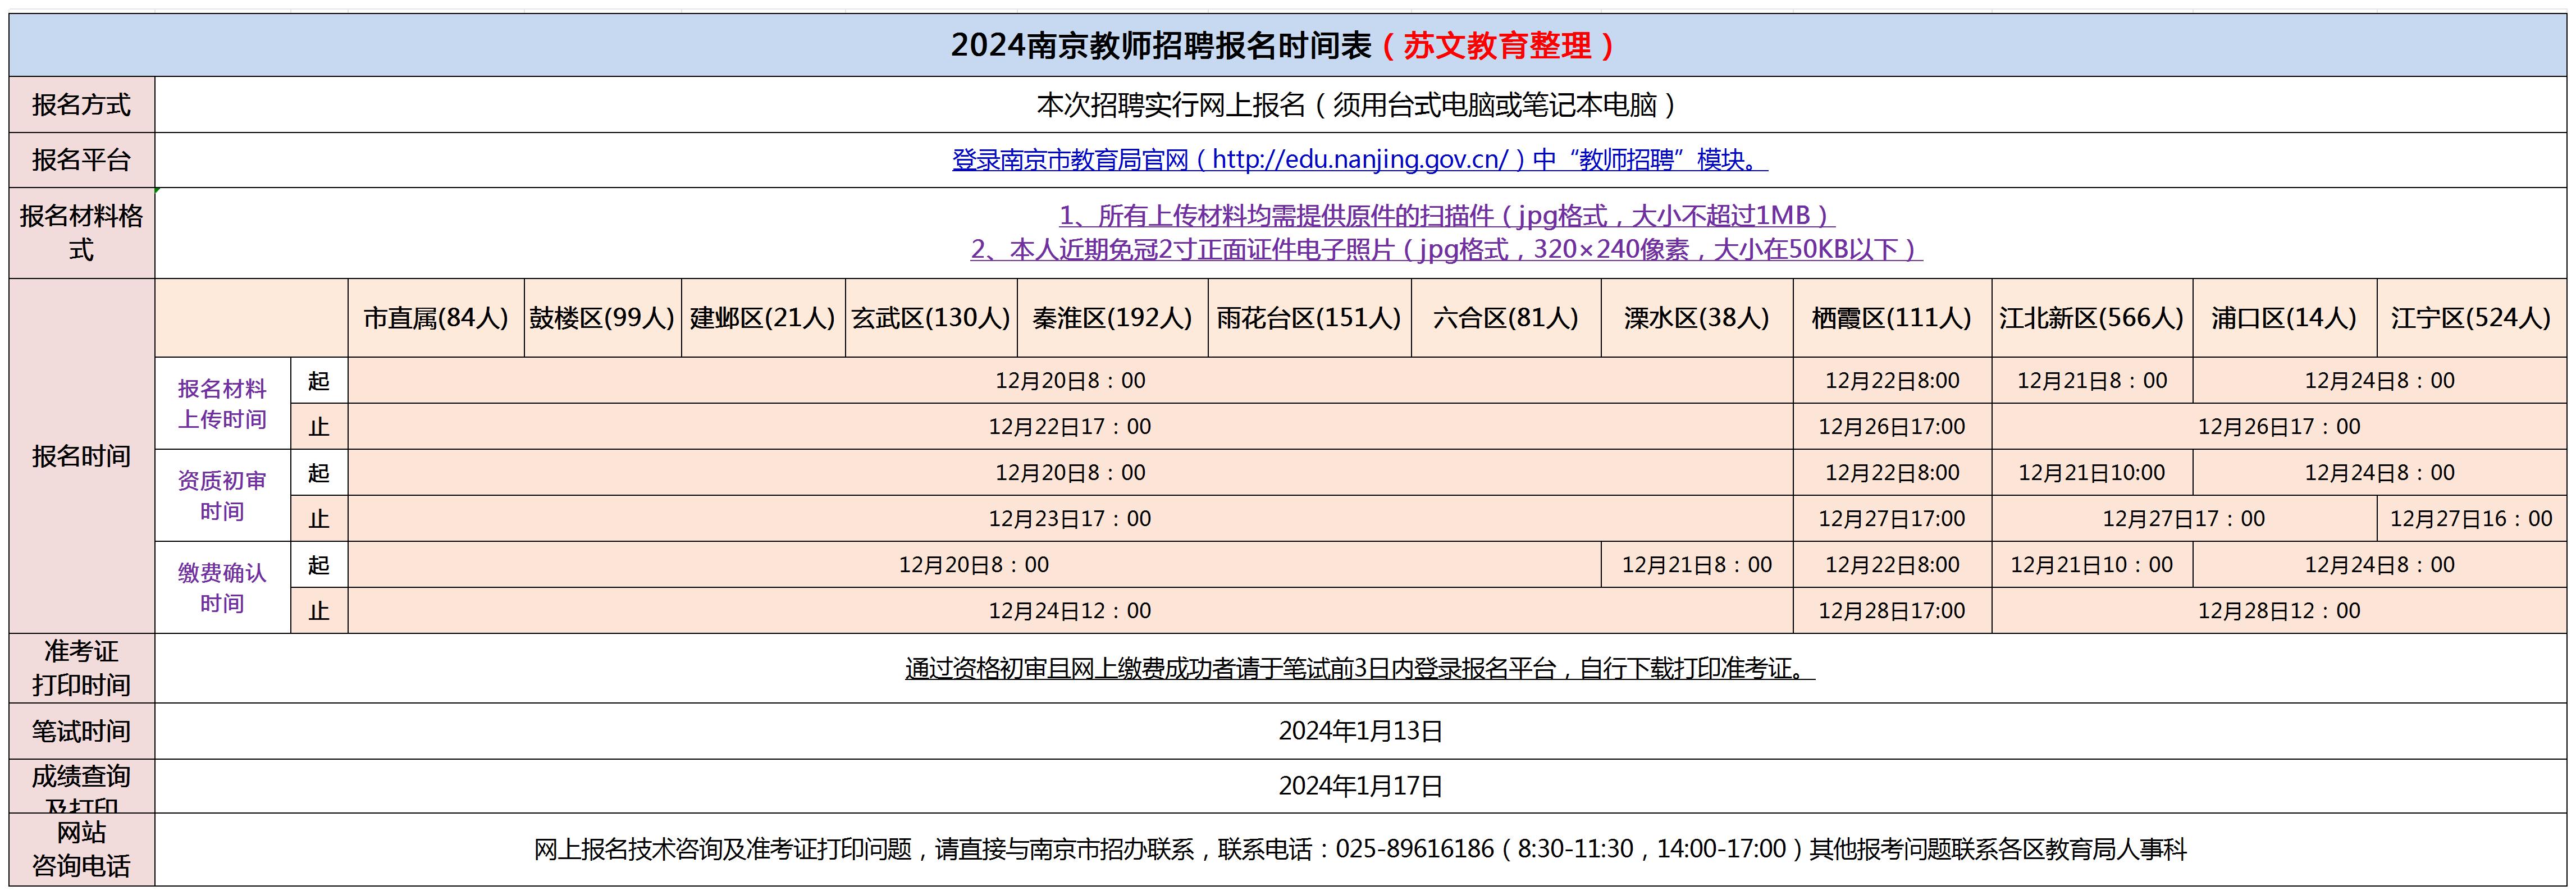
Task: Select 栖霞区 payment end 12月28日17:00
Action: [1892, 610]
